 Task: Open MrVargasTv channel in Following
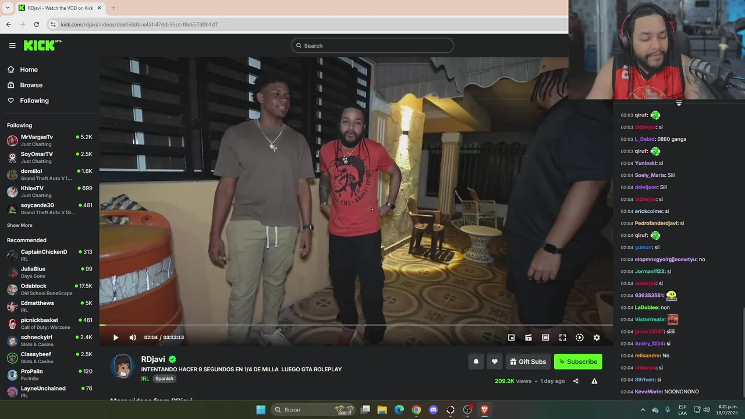(49, 140)
